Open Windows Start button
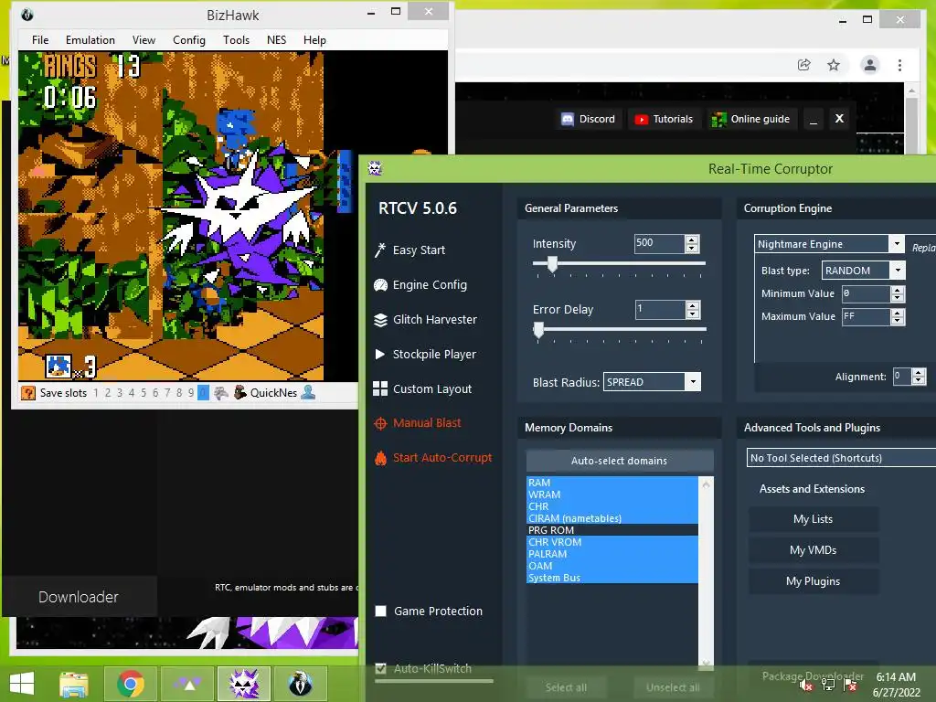Viewport: 936px width, 702px height. (x=22, y=684)
